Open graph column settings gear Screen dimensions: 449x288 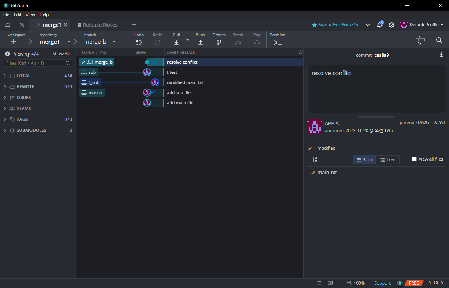tap(301, 52)
